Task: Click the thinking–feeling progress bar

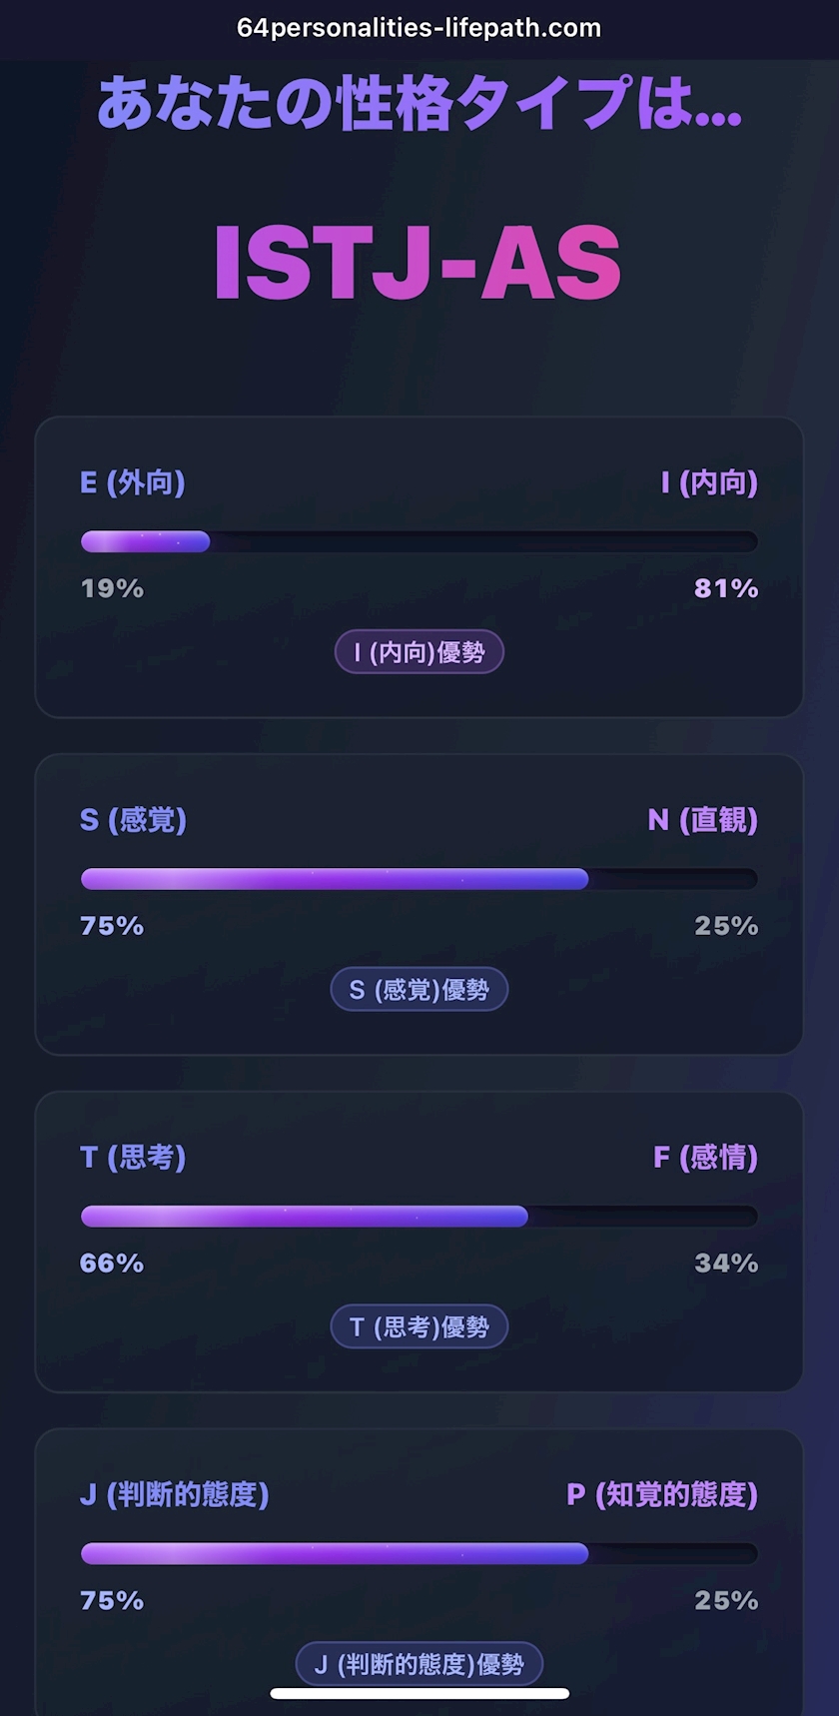Action: [419, 1216]
